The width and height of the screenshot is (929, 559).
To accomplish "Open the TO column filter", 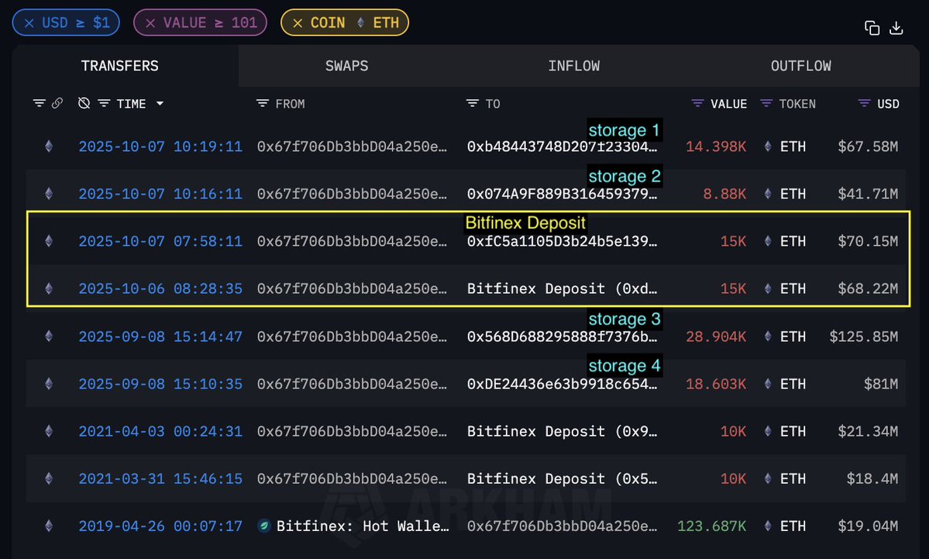I will pos(472,103).
